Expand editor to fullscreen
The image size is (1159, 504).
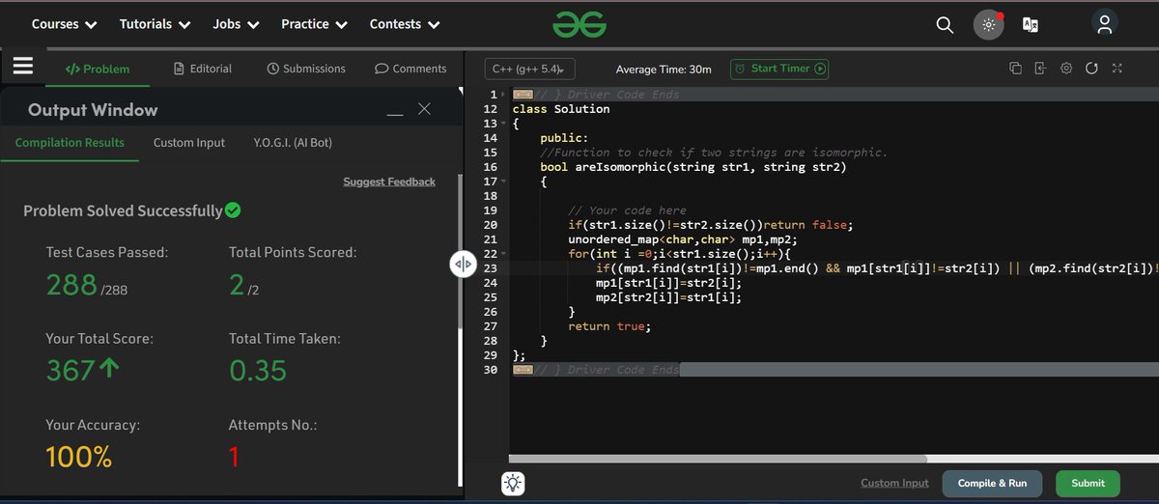coord(1117,69)
